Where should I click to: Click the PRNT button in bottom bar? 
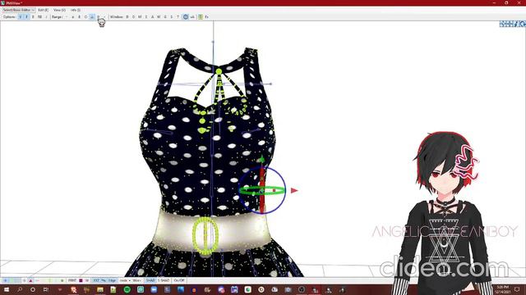click(72, 280)
